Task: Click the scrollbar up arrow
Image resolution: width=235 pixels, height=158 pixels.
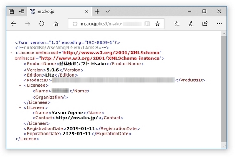Action: (x=224, y=34)
